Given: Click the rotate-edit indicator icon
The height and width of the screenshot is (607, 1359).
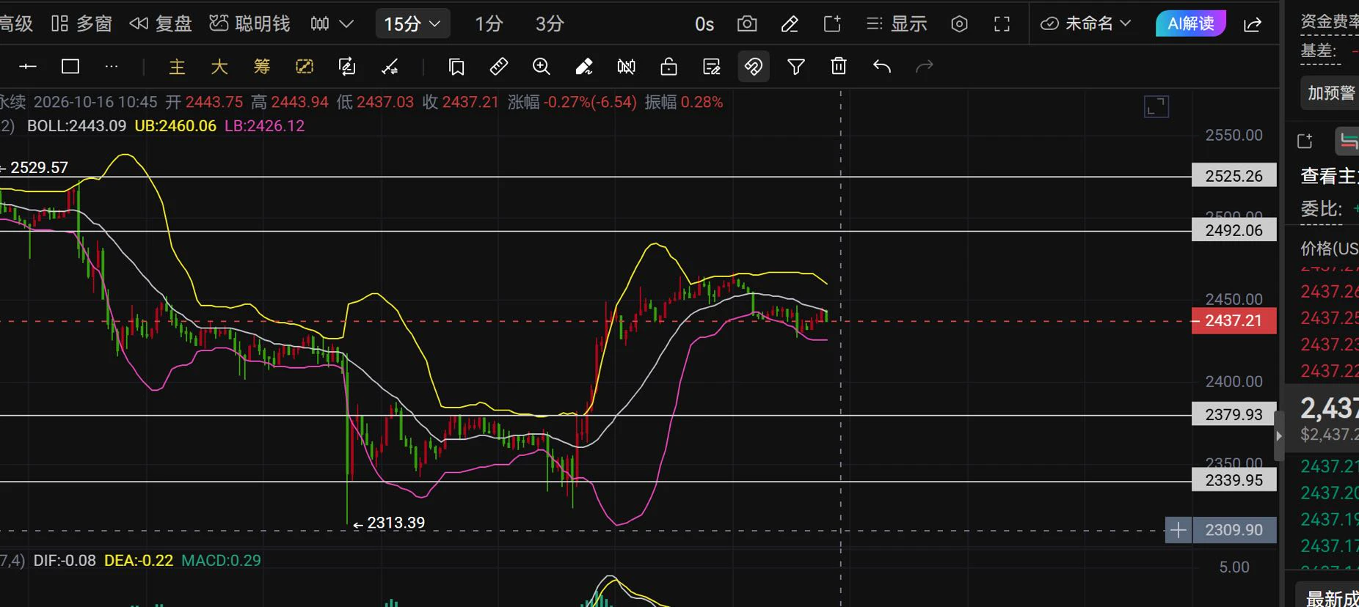Looking at the screenshot, I should pos(347,67).
